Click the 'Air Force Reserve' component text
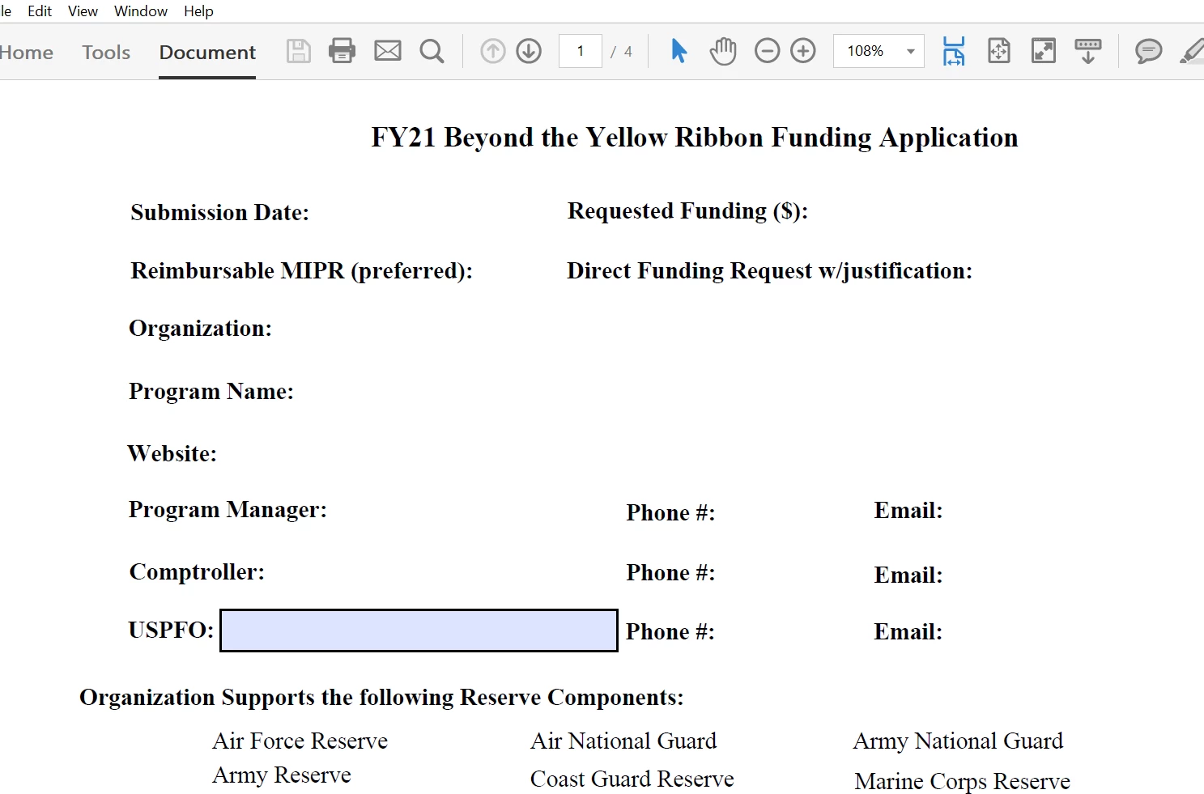Screen dimensions: 1204x794 [x=300, y=741]
